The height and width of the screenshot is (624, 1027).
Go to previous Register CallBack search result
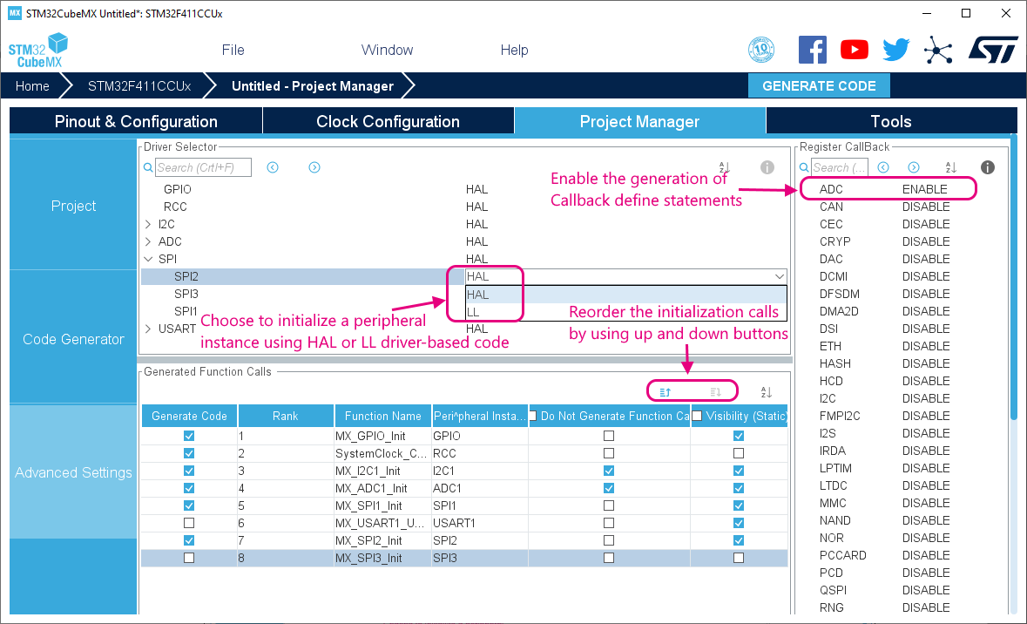click(883, 168)
